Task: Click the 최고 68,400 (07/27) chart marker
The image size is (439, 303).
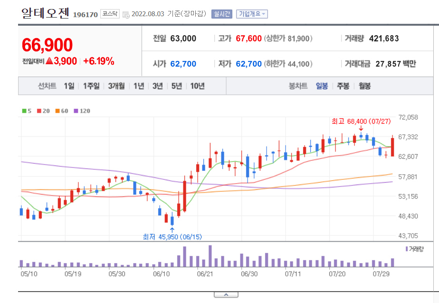Action: (361, 121)
